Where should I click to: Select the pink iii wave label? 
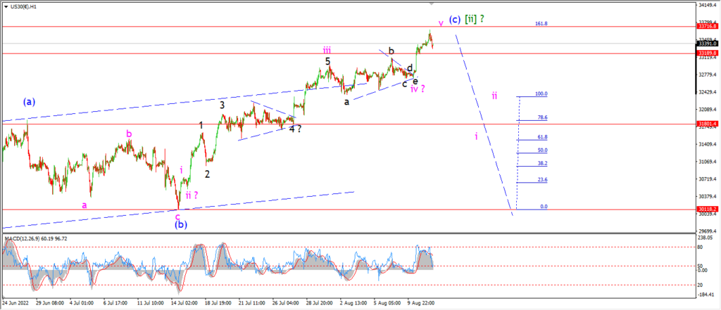click(327, 50)
